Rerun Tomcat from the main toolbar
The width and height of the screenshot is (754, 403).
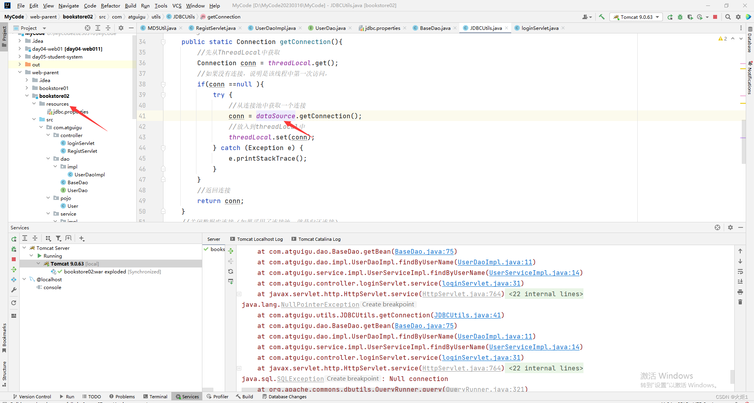pyautogui.click(x=670, y=17)
